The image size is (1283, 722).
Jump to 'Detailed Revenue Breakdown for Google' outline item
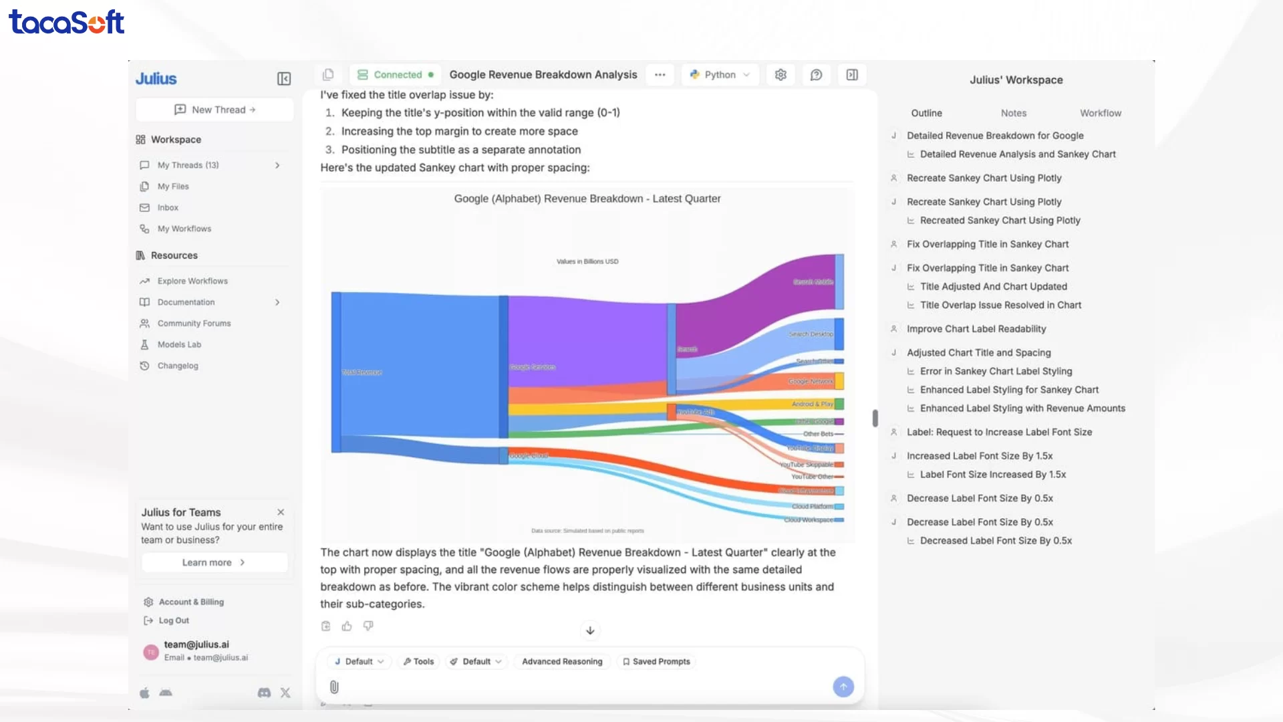click(995, 136)
